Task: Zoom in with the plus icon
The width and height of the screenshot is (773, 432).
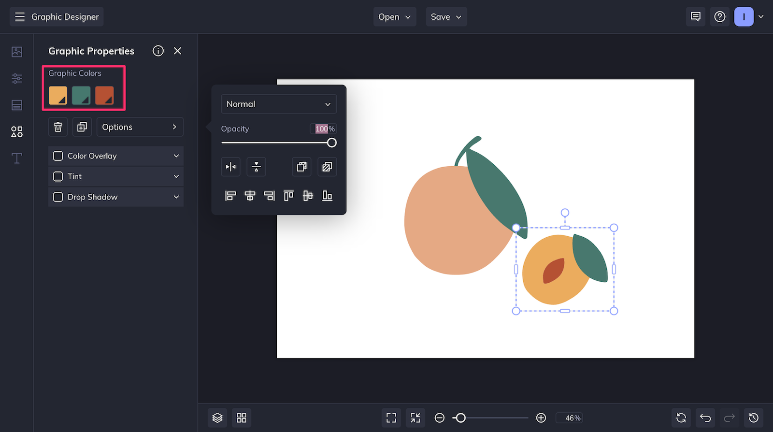Action: (541, 418)
